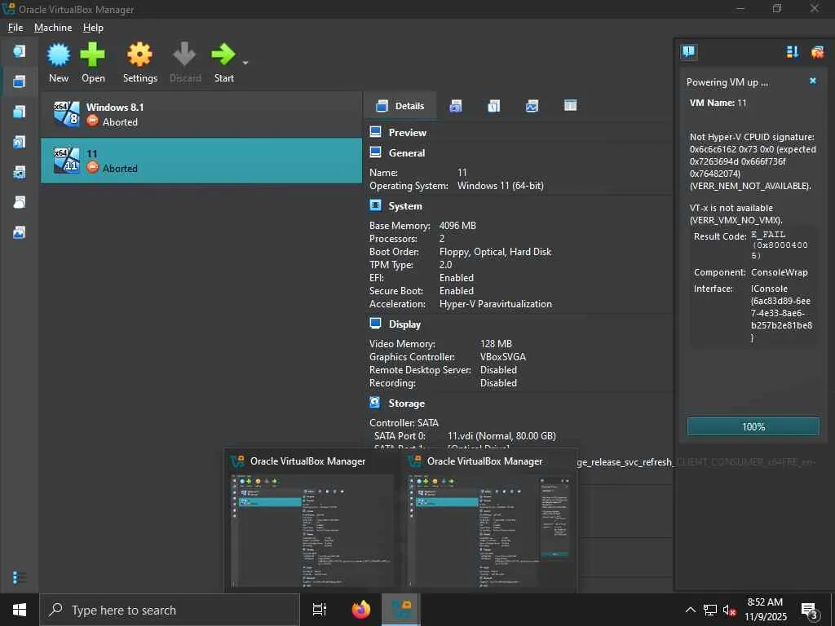Click the Floppy, Optical, Hard Disk boot order
Screen dimensions: 835x626
(x=495, y=252)
